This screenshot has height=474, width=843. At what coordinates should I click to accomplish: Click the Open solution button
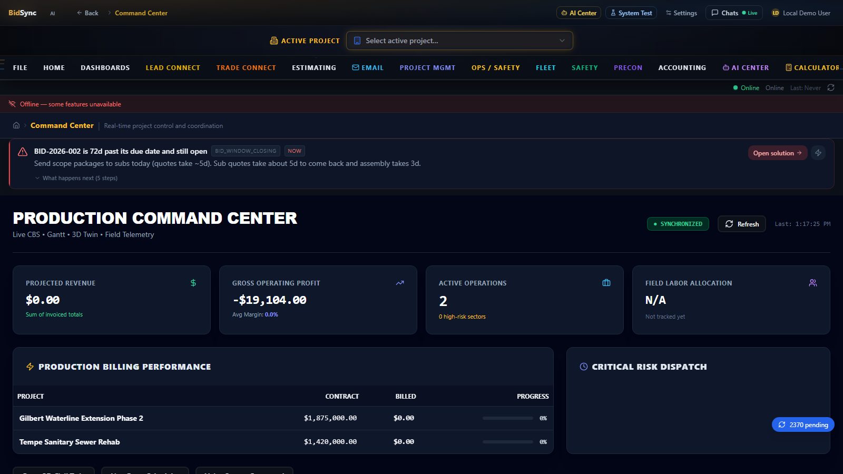click(x=778, y=153)
